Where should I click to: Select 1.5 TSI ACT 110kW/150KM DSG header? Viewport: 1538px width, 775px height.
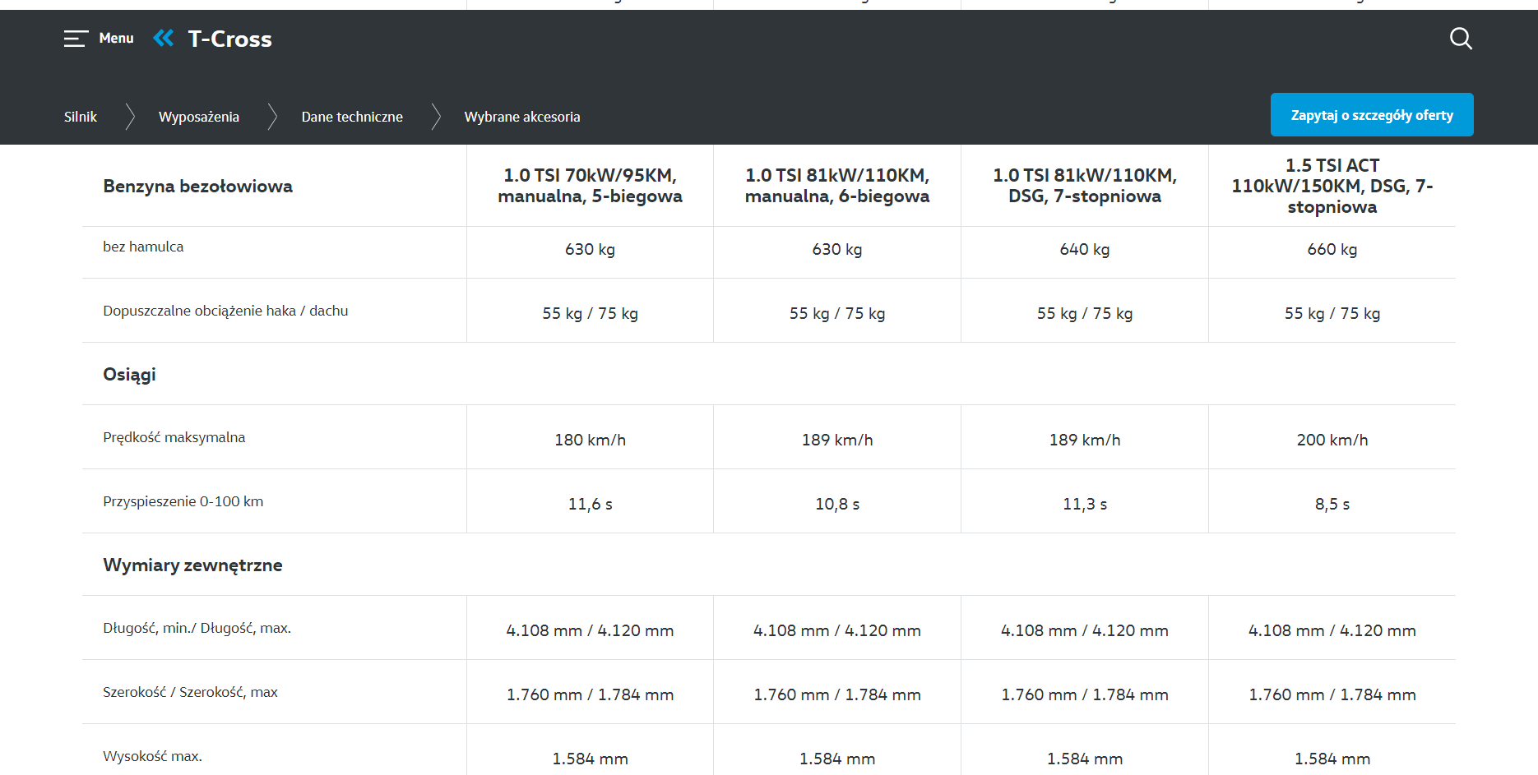pos(1332,186)
